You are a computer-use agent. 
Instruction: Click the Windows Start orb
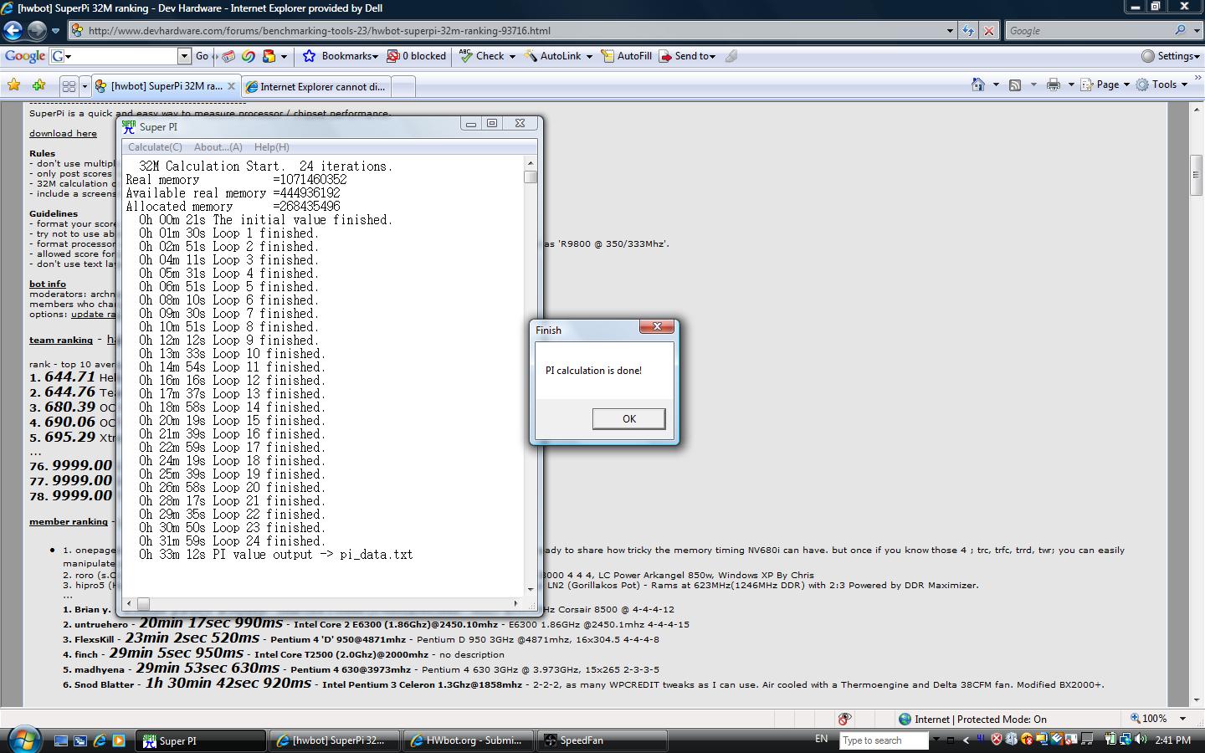[23, 740]
